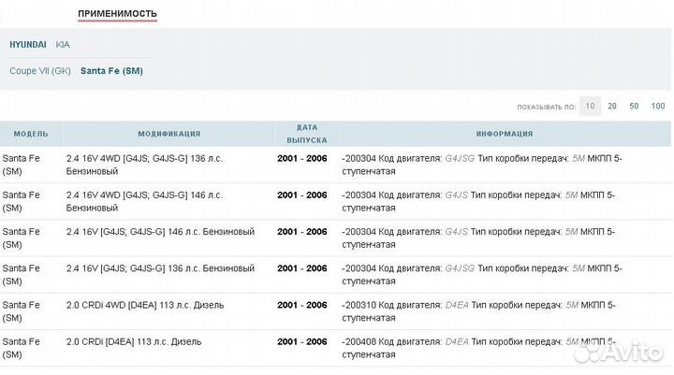Choose the Coupe VII (GK) model
Viewport: 674px width, 375px height.
(40, 71)
